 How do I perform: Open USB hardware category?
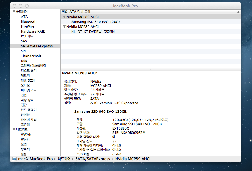pos(24,61)
